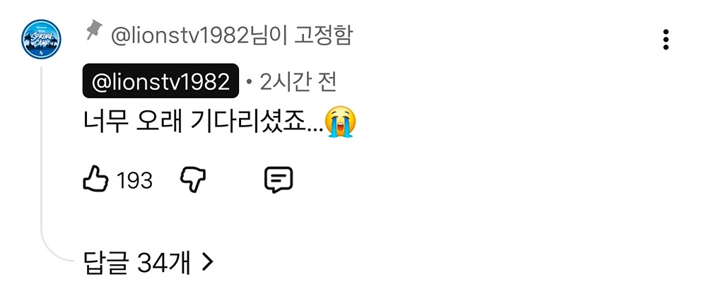Screen dimensions: 707x301
Task: Click the ellipsis dots ending the comment
Action: click(x=315, y=130)
